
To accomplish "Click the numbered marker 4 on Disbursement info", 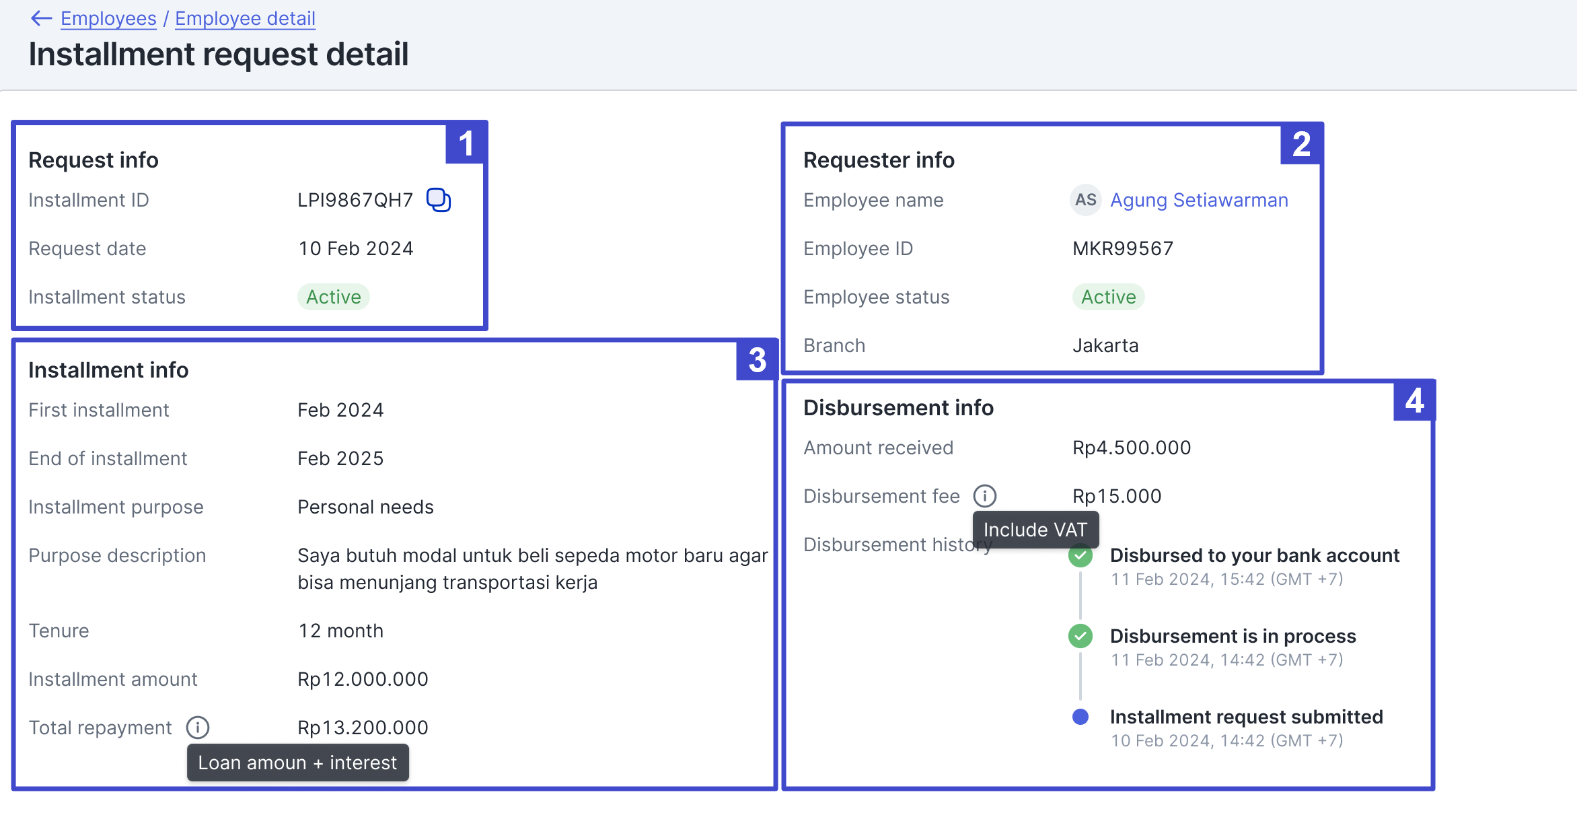I will 1414,402.
